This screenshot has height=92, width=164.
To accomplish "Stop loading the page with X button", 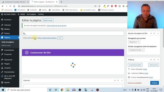I will pos(10,6).
